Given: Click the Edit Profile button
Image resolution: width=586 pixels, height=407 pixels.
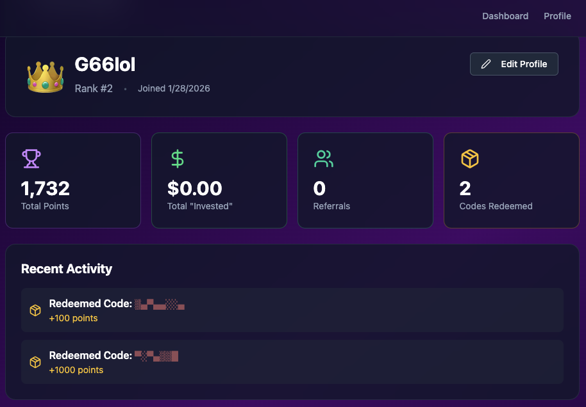Looking at the screenshot, I should 514,64.
